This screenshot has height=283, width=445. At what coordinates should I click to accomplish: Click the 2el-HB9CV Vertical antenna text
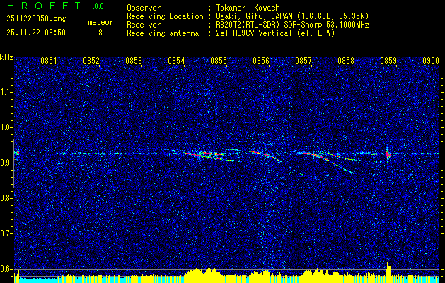click(276, 33)
